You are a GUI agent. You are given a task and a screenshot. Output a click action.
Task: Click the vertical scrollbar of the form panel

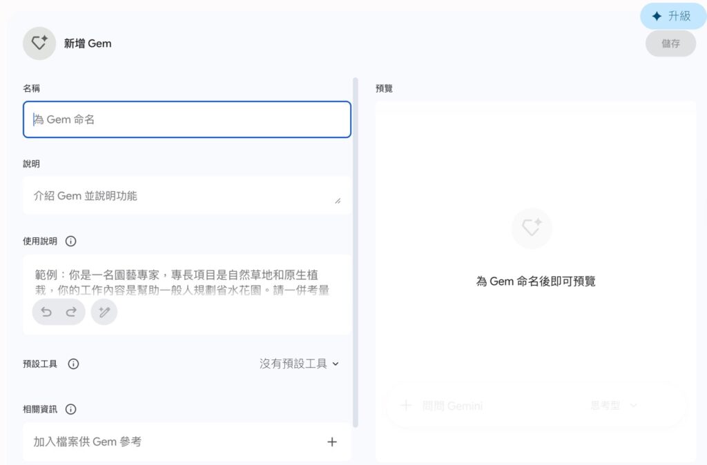point(356,253)
